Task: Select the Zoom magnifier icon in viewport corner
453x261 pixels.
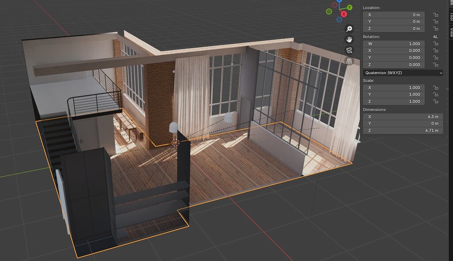Action: pyautogui.click(x=349, y=29)
